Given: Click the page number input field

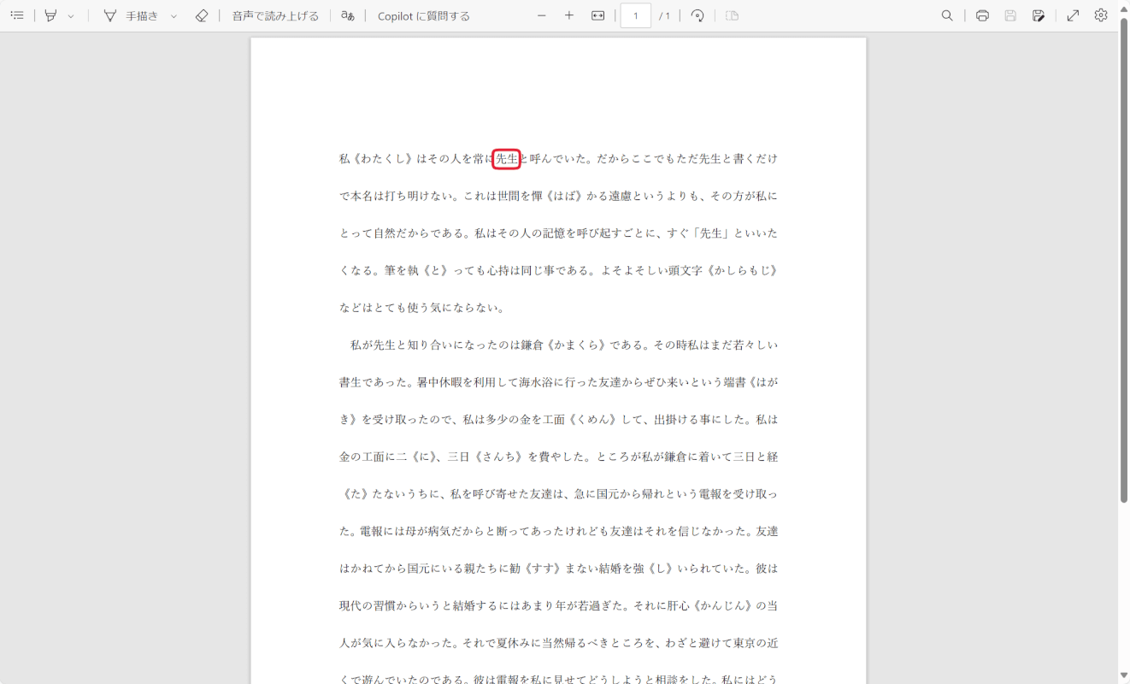Looking at the screenshot, I should point(636,15).
